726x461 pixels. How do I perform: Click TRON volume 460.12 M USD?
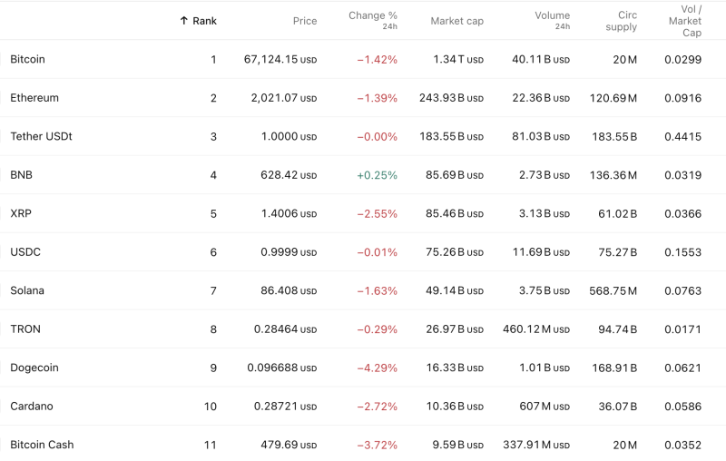click(x=536, y=329)
